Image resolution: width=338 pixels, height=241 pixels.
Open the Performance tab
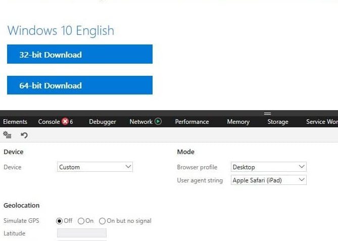(x=192, y=122)
